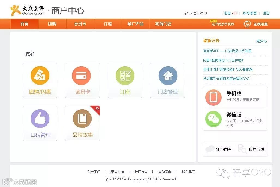Open 点评商家手机版 link in nav bar
The width and height of the screenshot is (280, 187).
pyautogui.click(x=223, y=24)
